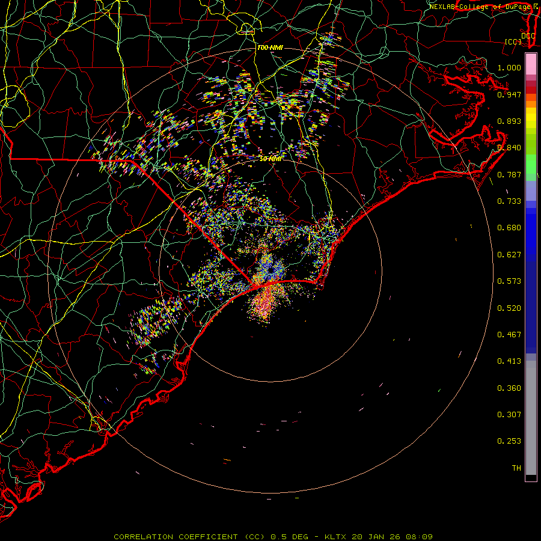Click the [CC] unit label near the colorbar
The image size is (541, 541).
pyautogui.click(x=513, y=41)
